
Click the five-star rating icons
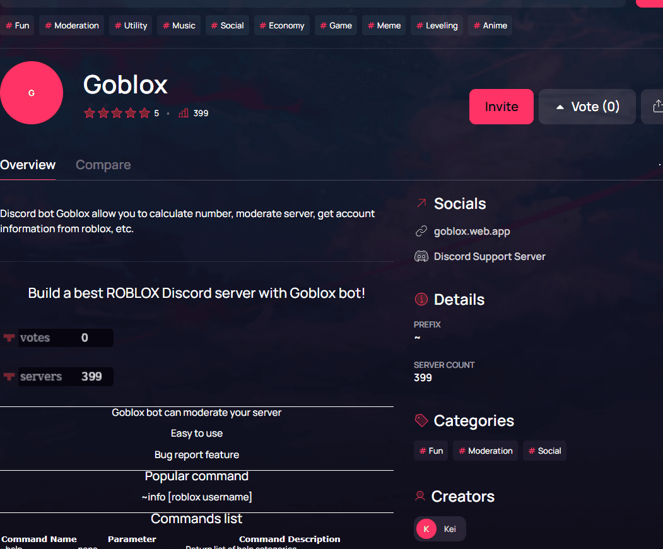(x=117, y=113)
